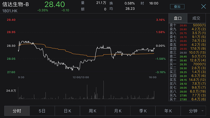Click the time value 16:00 in header
This screenshot has height=118, width=210.
[x=154, y=3]
